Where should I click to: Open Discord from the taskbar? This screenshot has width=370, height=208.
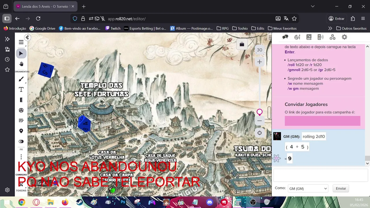click(210, 202)
